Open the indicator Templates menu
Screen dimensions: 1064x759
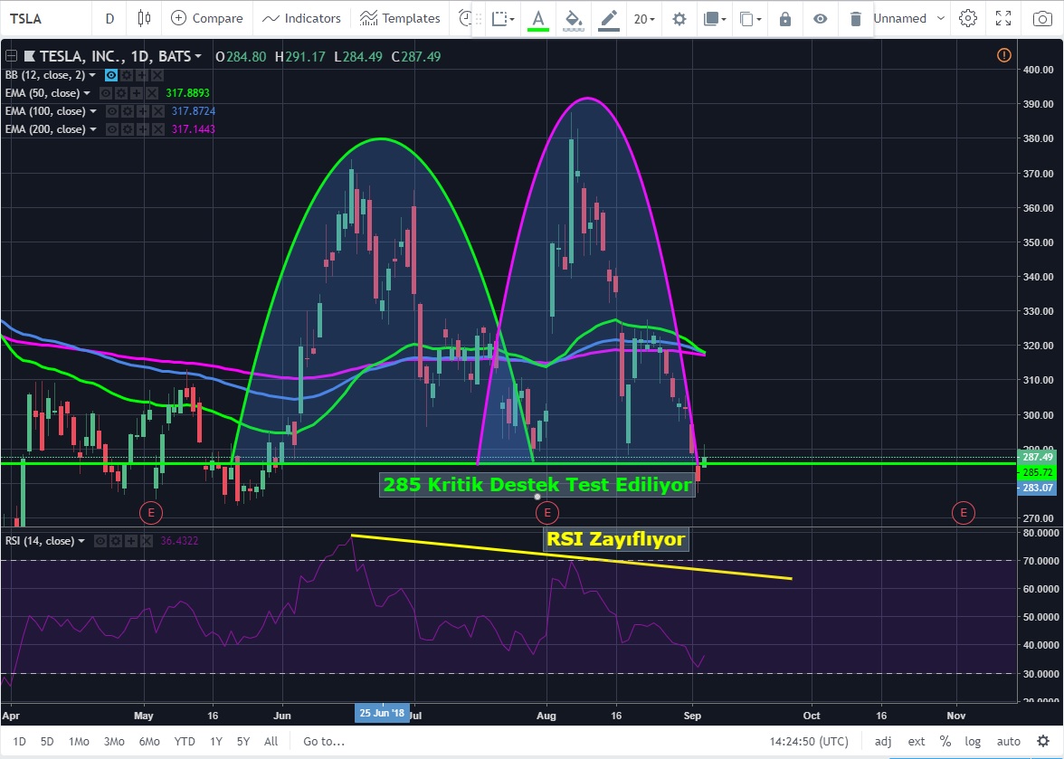[x=400, y=18]
